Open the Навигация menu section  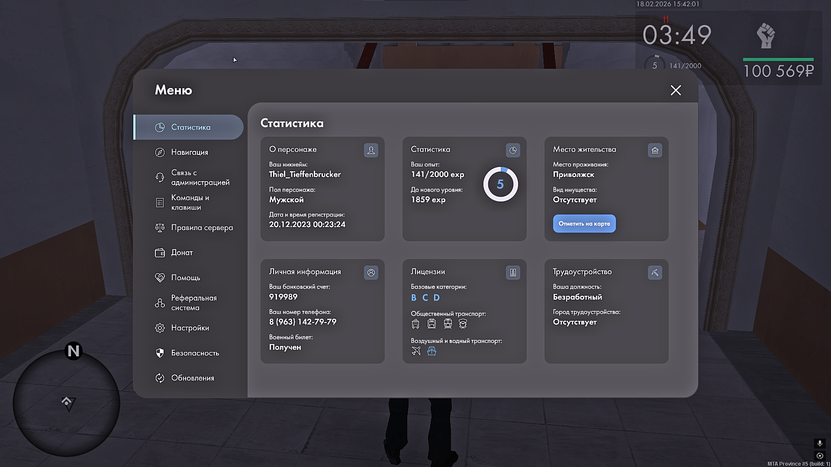[x=189, y=152]
